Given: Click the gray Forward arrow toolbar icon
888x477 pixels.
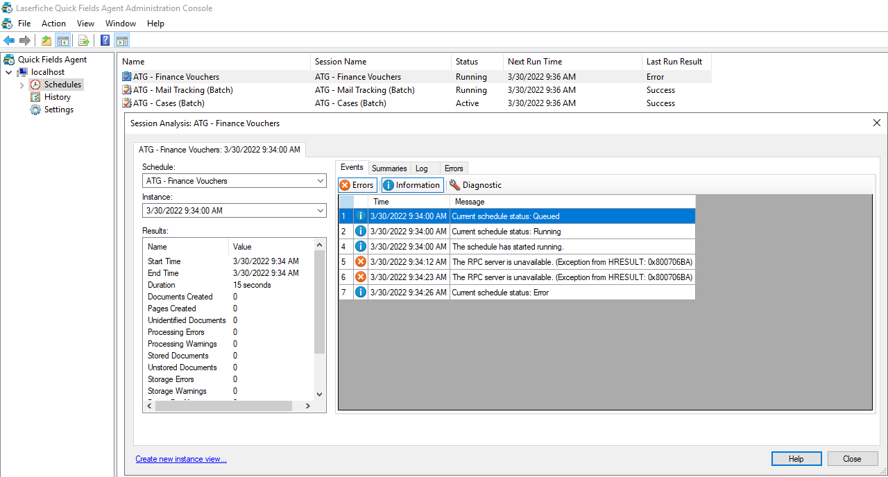Looking at the screenshot, I should 25,40.
